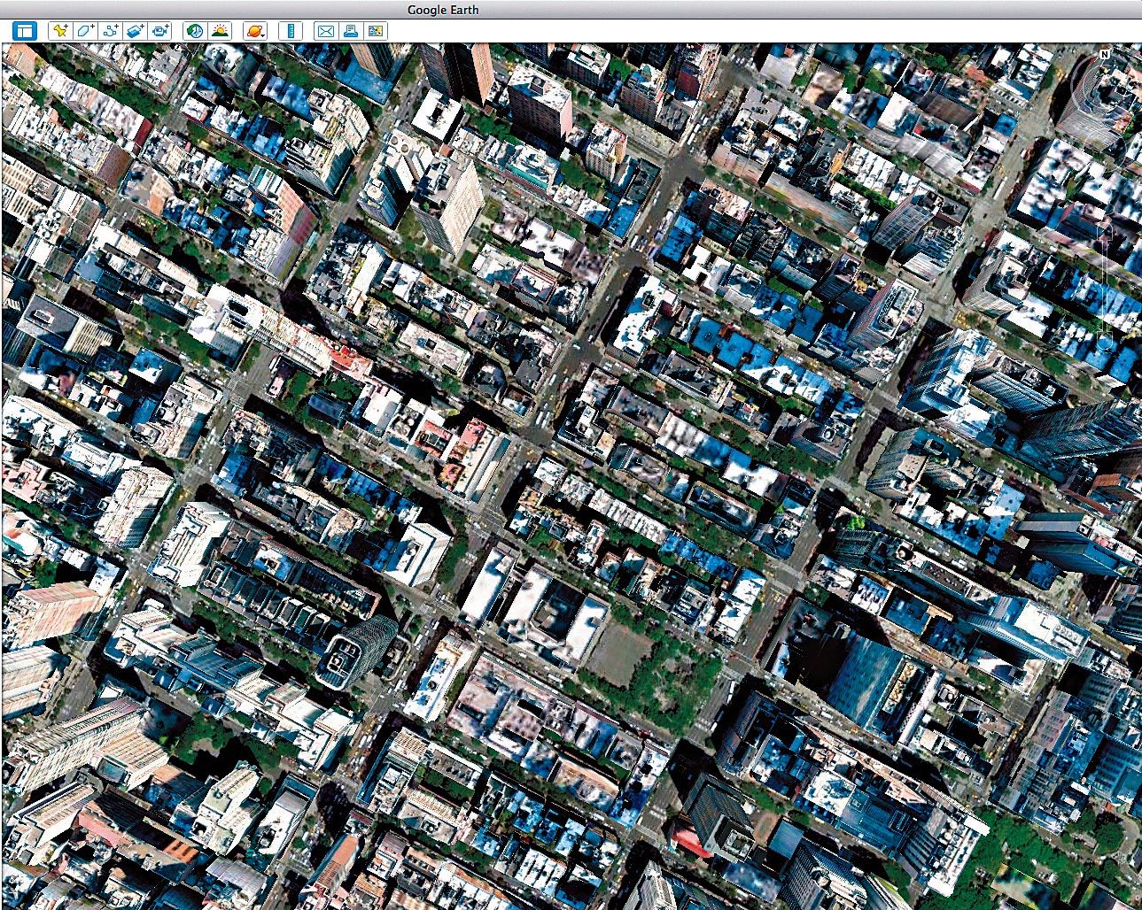Add a polygon with the toolbar icon
Screen dimensions: 1142x910
85,31
